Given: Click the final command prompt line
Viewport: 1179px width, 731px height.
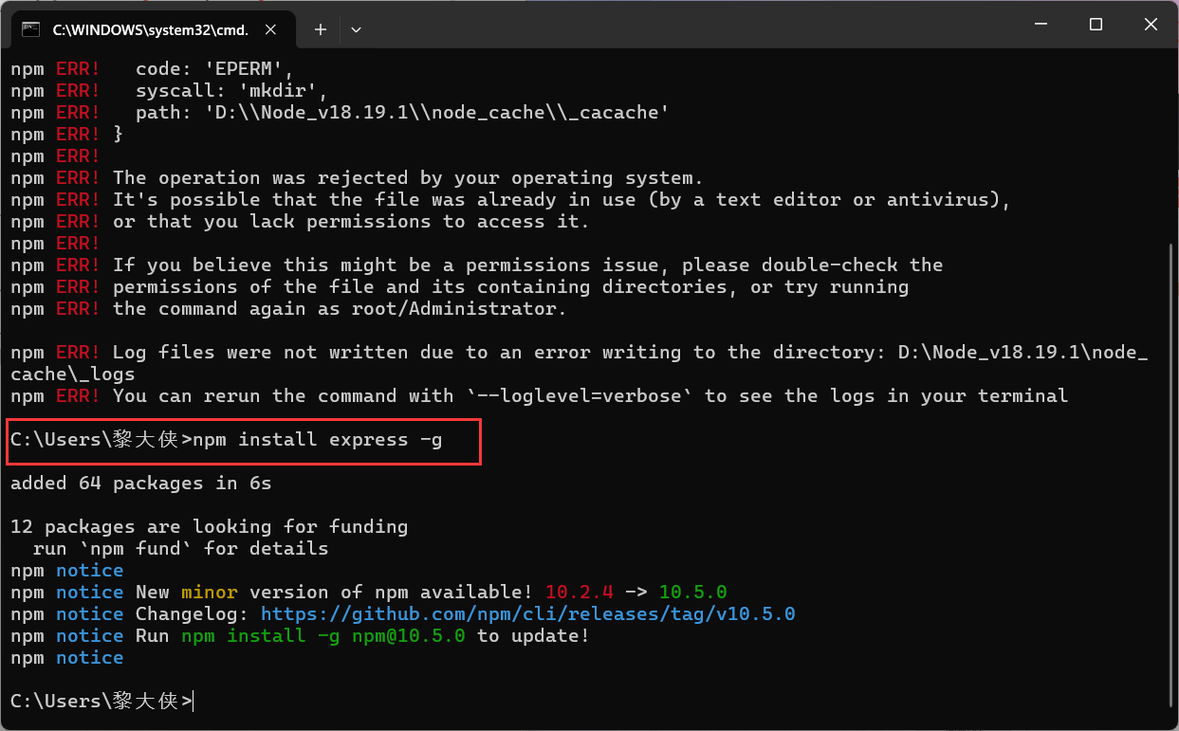Looking at the screenshot, I should click(x=101, y=702).
